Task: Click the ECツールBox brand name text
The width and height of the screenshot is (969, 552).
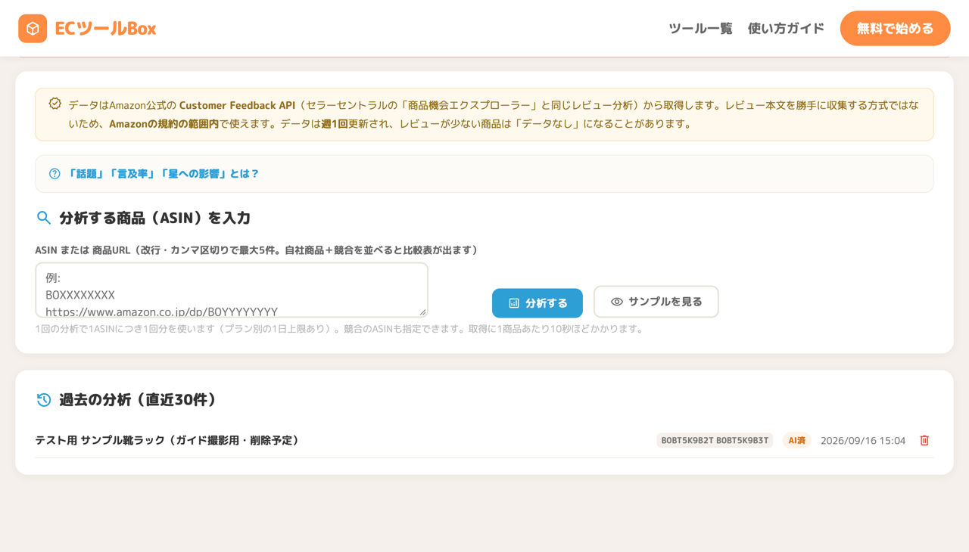Action: pyautogui.click(x=105, y=29)
